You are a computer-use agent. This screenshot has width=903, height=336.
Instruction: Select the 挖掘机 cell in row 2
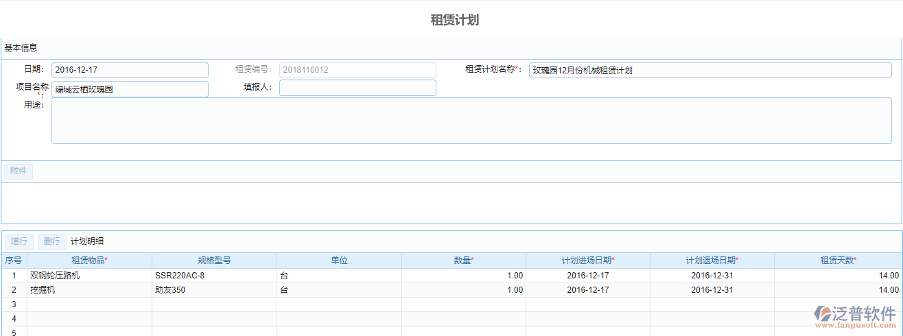pos(89,290)
